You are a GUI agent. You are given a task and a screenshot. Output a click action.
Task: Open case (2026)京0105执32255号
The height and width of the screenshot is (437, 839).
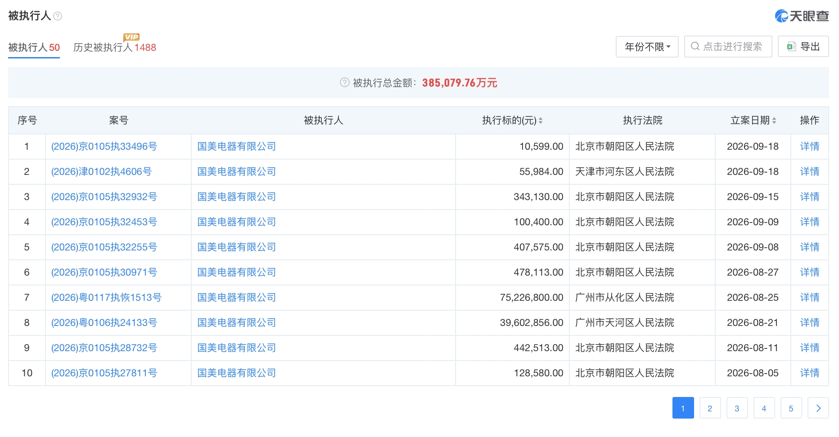pos(104,247)
